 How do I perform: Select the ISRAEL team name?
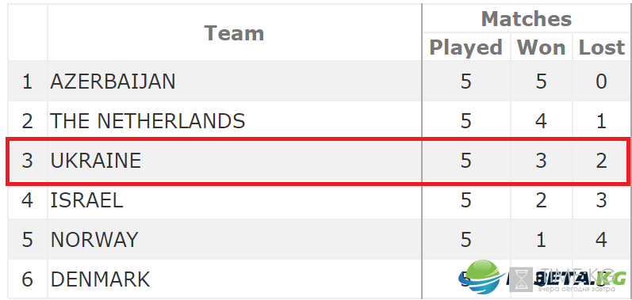[x=86, y=199]
